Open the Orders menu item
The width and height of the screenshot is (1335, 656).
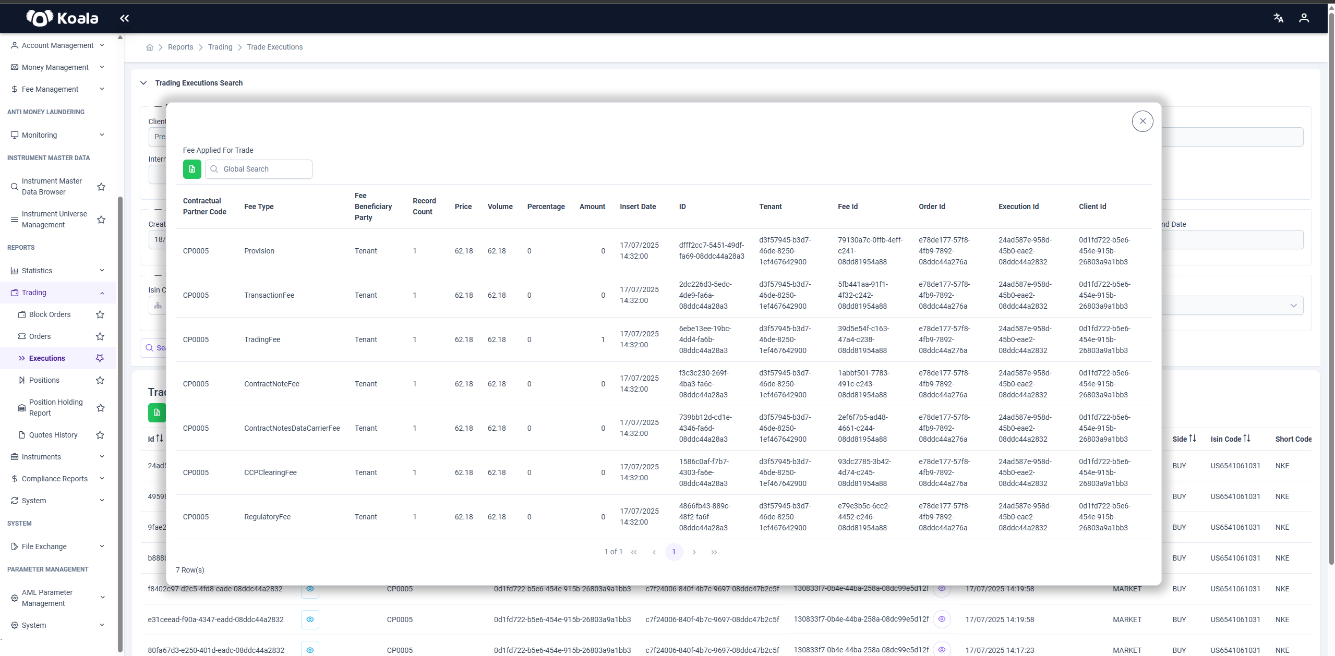[x=40, y=336]
